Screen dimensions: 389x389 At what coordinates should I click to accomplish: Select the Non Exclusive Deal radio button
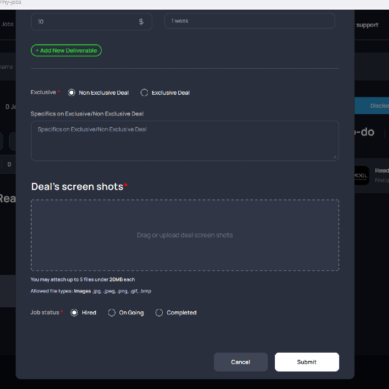pyautogui.click(x=71, y=93)
